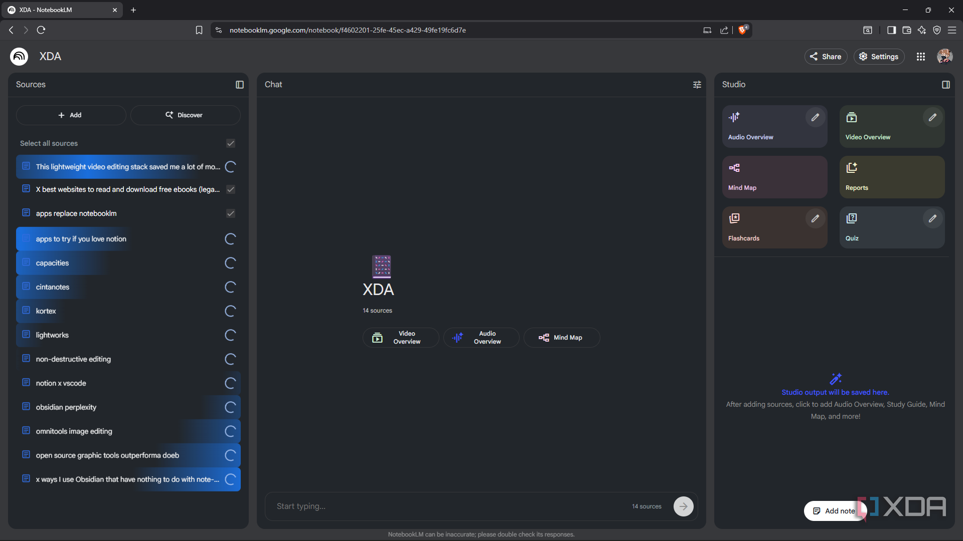Open Google apps grid icon
This screenshot has width=963, height=541.
[921, 57]
